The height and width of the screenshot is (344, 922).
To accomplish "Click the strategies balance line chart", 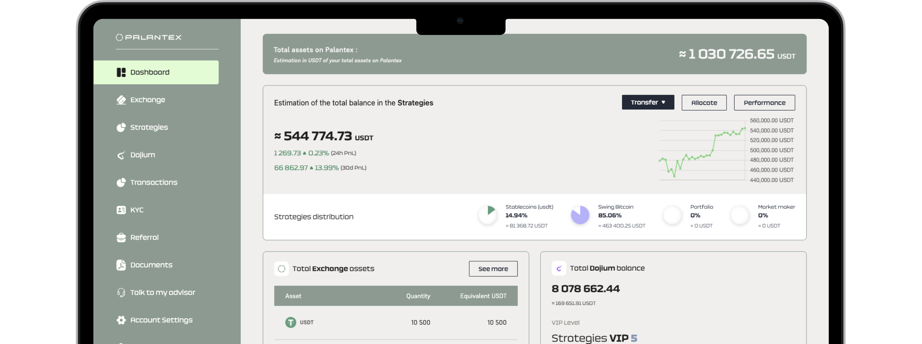I will point(702,150).
